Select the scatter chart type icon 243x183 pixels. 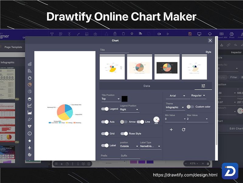click(x=30, y=120)
